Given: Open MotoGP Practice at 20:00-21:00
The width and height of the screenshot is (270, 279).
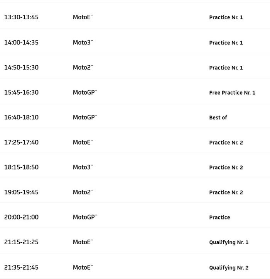Looking at the screenshot, I should (219, 218).
